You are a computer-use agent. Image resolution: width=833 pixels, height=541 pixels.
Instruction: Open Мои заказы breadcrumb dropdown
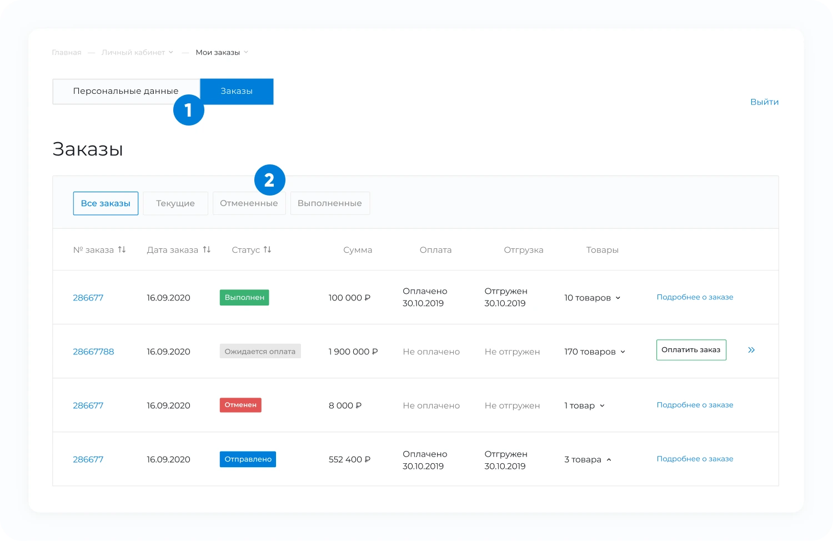tap(246, 52)
